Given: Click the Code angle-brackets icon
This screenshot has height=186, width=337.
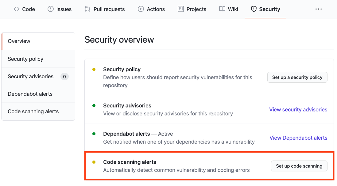Looking at the screenshot, I should (x=17, y=9).
